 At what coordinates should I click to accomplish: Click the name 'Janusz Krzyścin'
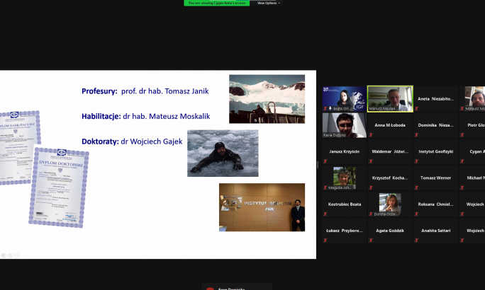click(x=345, y=151)
